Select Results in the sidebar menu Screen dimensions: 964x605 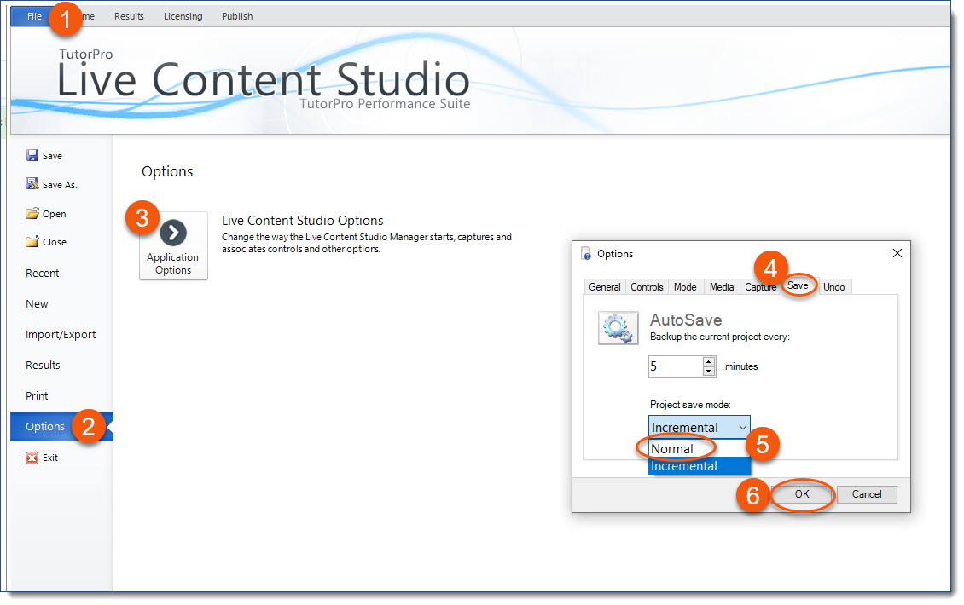point(43,366)
